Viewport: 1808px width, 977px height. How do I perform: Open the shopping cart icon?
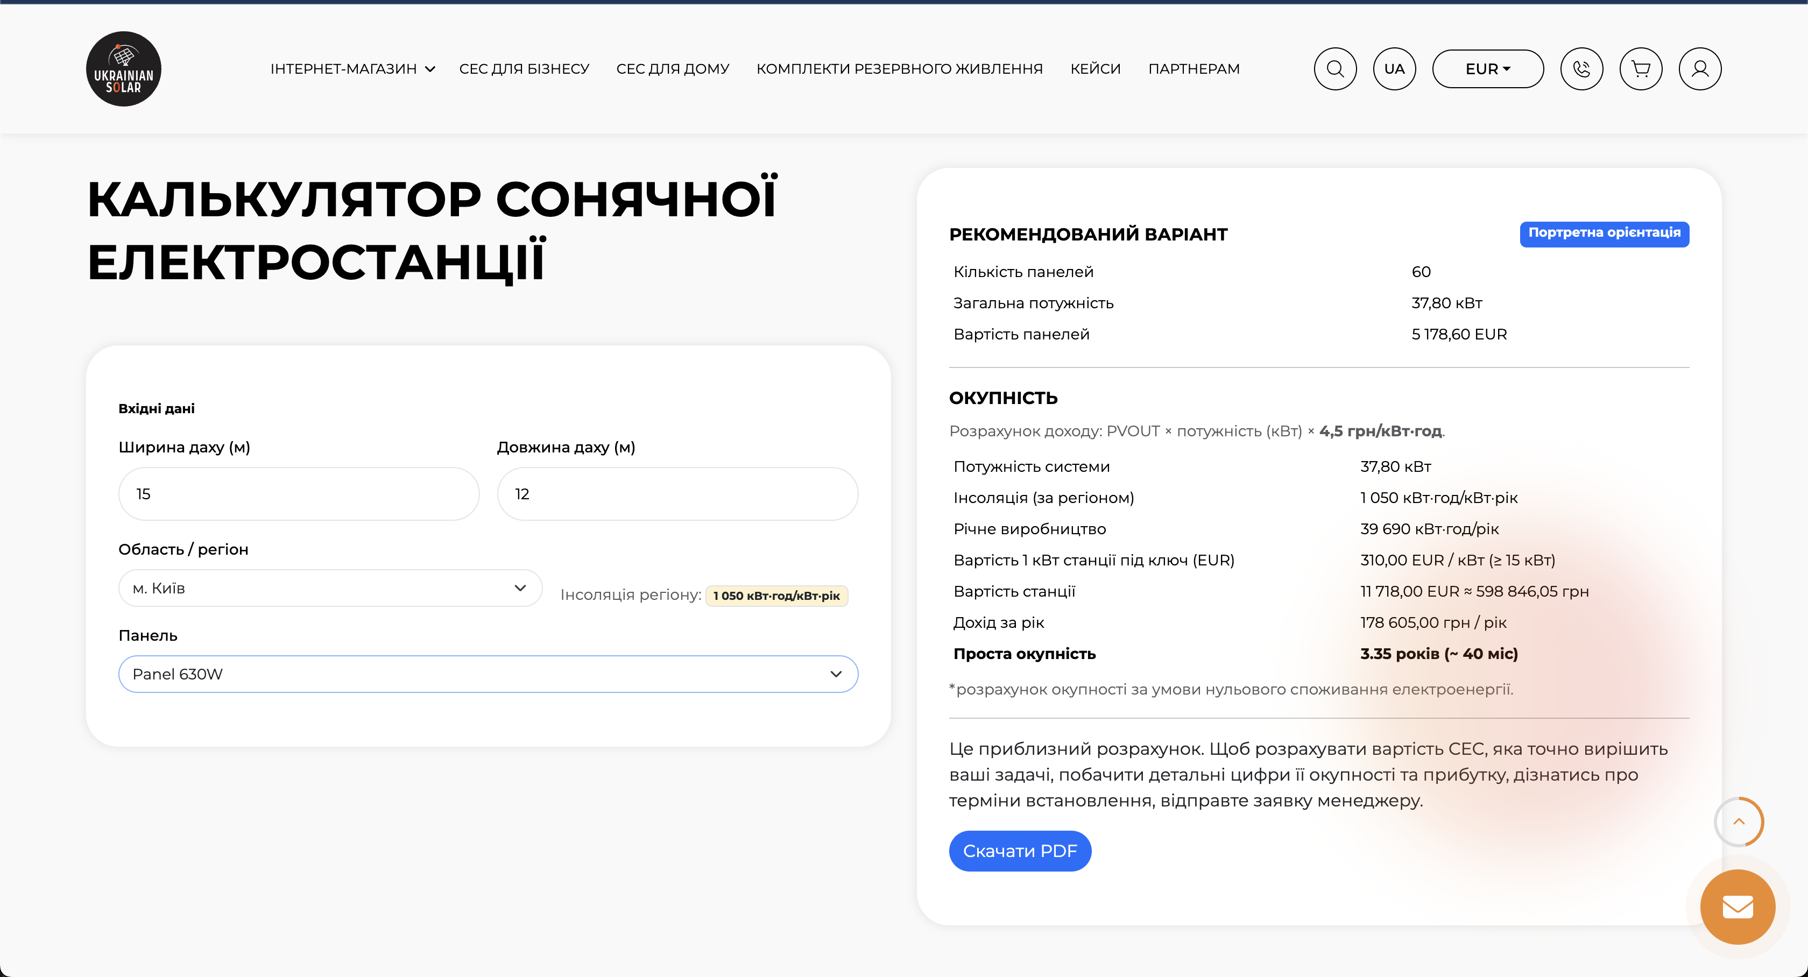(1640, 69)
